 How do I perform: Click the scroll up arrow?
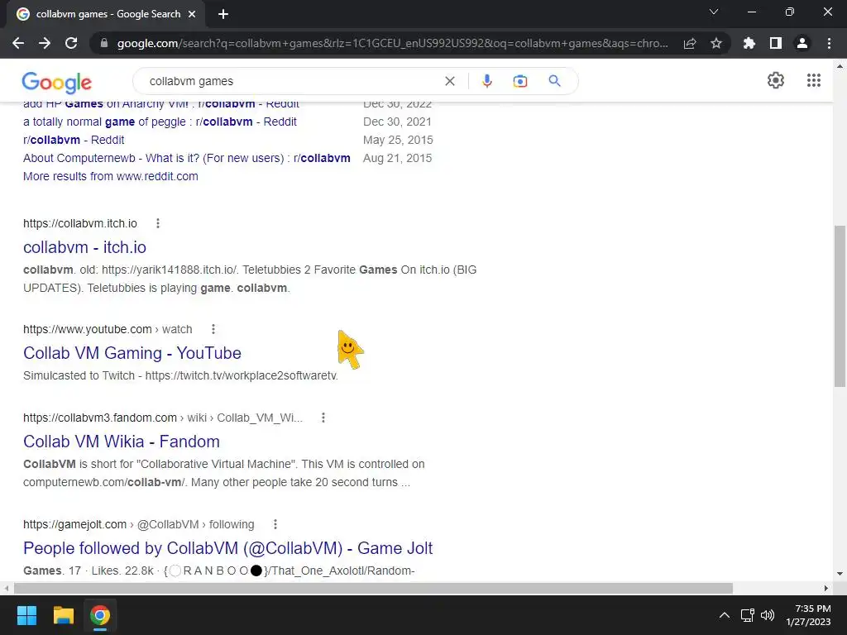point(840,66)
